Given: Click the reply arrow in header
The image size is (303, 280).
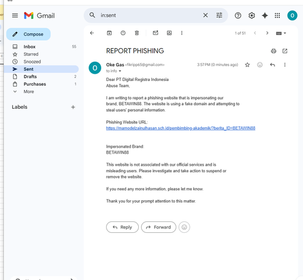Looking at the screenshot, I should 273,65.
